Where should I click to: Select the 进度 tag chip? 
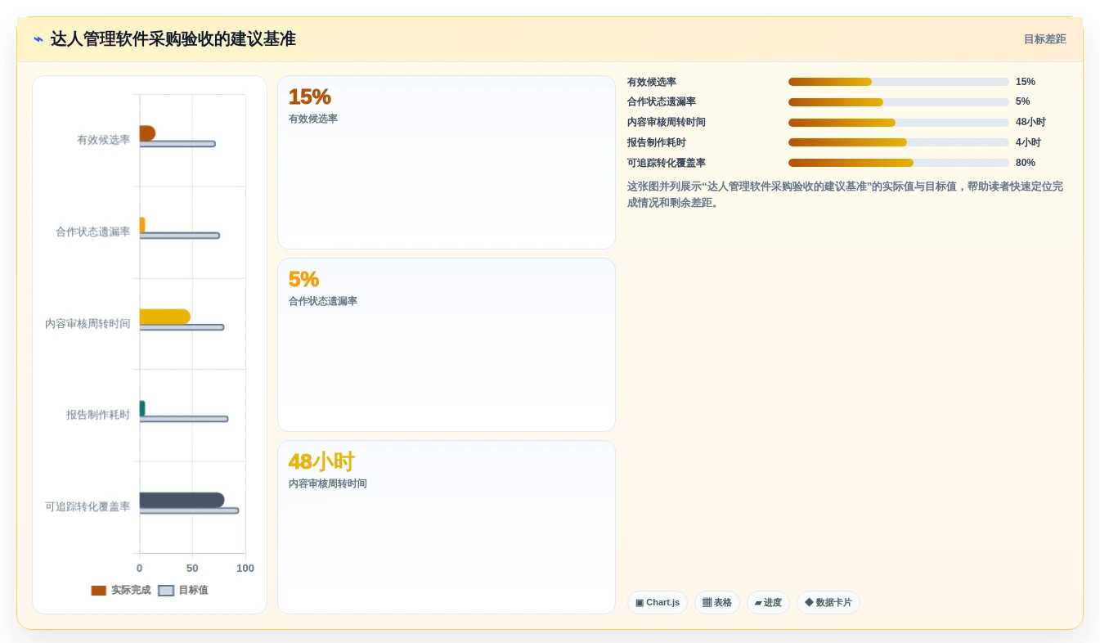point(768,603)
